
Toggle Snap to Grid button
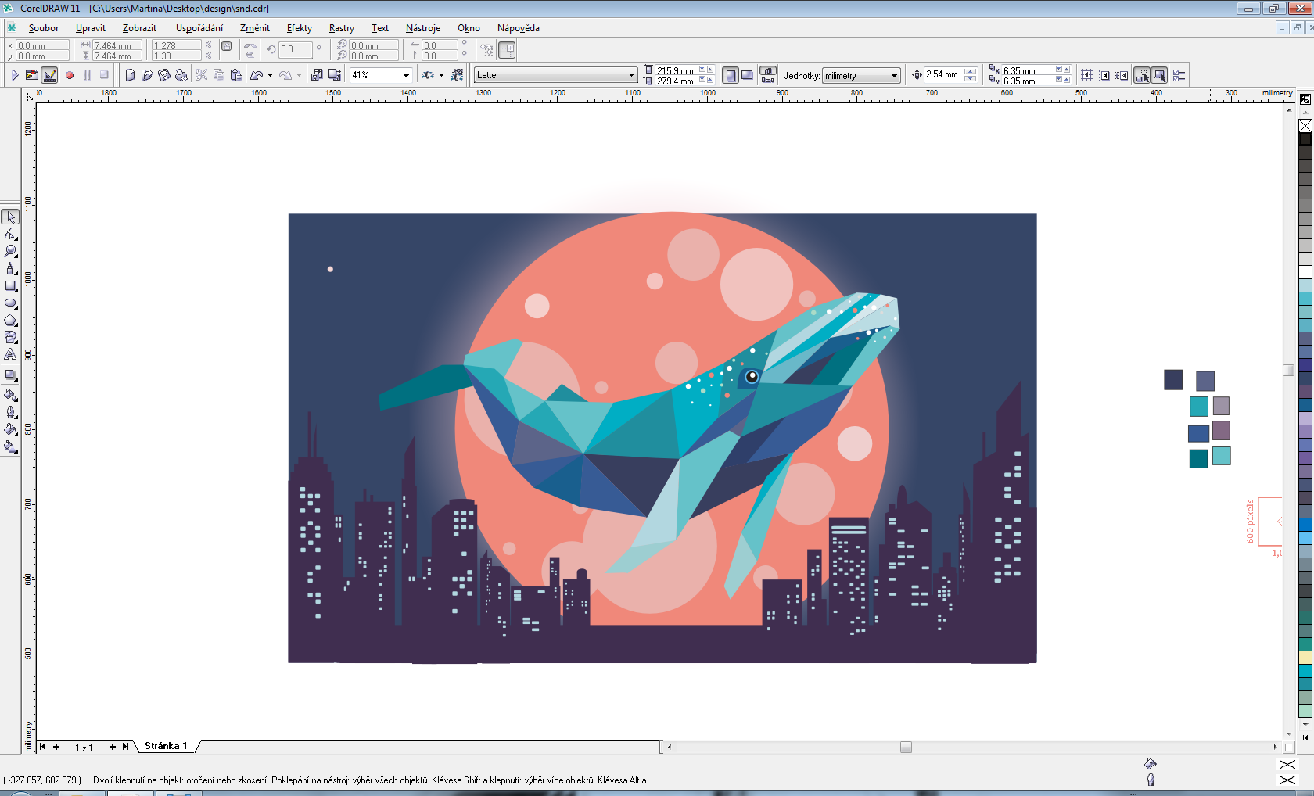click(1086, 75)
